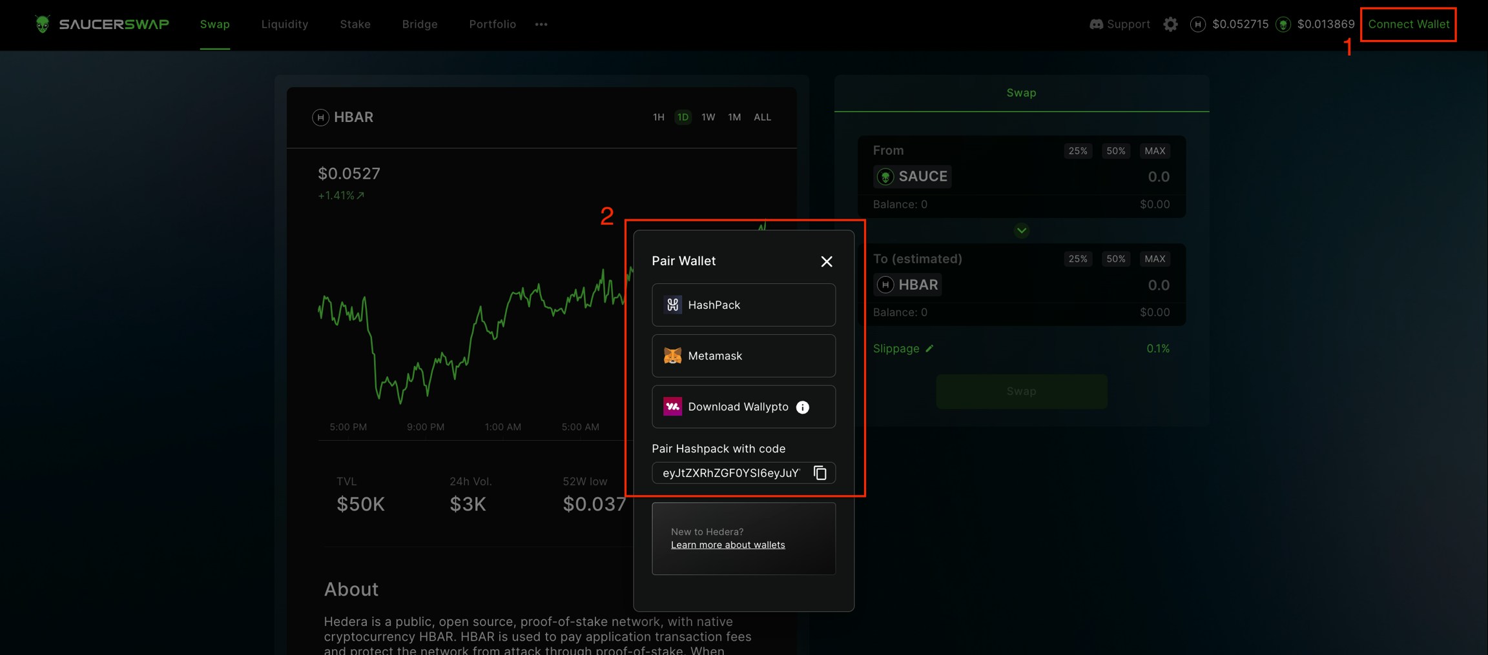Screen dimensions: 1488x655
Task: Click 50% in To (estimated) box
Action: (1115, 259)
